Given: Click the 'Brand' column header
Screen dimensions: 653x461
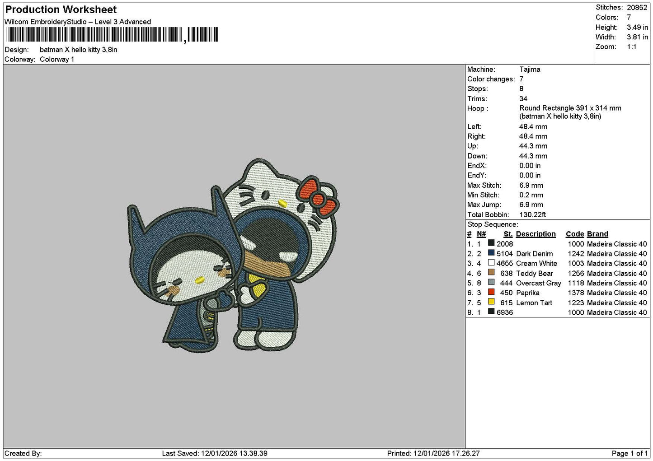Looking at the screenshot, I should (597, 234).
